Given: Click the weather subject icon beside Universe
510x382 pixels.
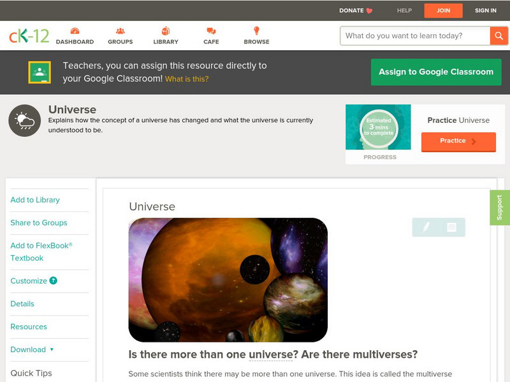Looking at the screenshot, I should 25,120.
